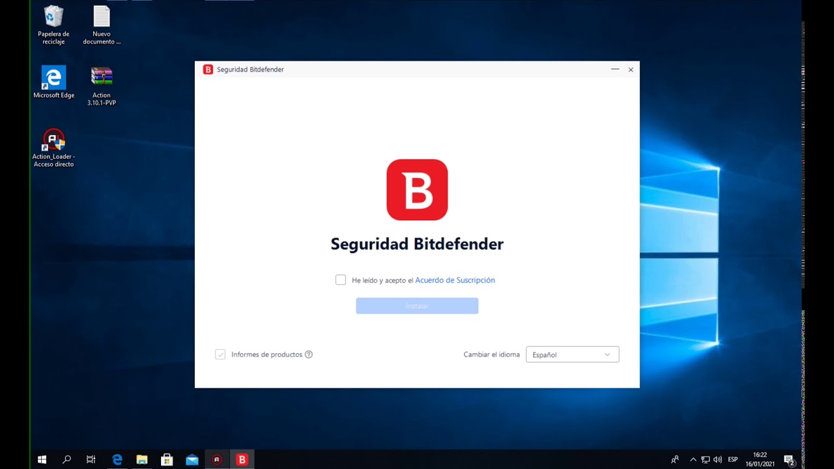Select the Papelera de reciclaje desktop icon
Image resolution: width=834 pixels, height=469 pixels.
point(53,25)
